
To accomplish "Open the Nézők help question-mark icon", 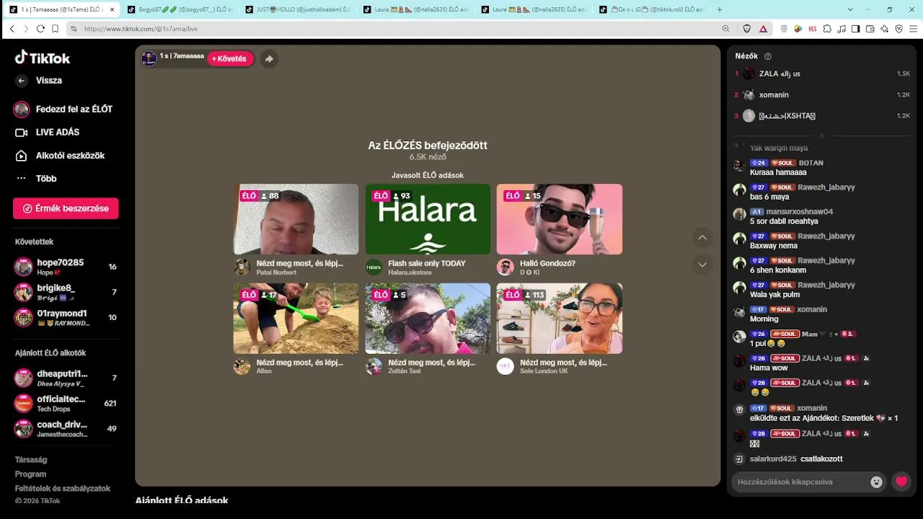I will (x=768, y=56).
